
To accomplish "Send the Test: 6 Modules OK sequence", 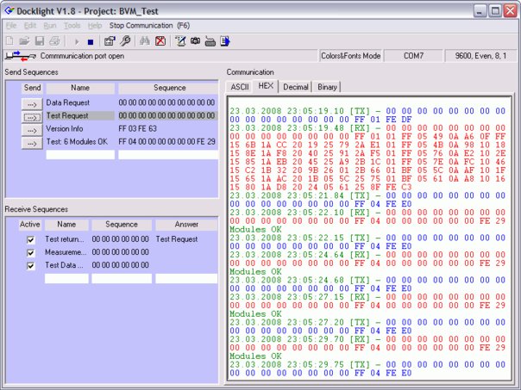I will click(x=32, y=143).
